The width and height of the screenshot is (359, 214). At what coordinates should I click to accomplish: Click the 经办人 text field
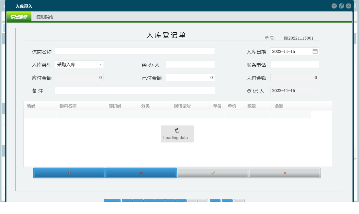[190, 64]
